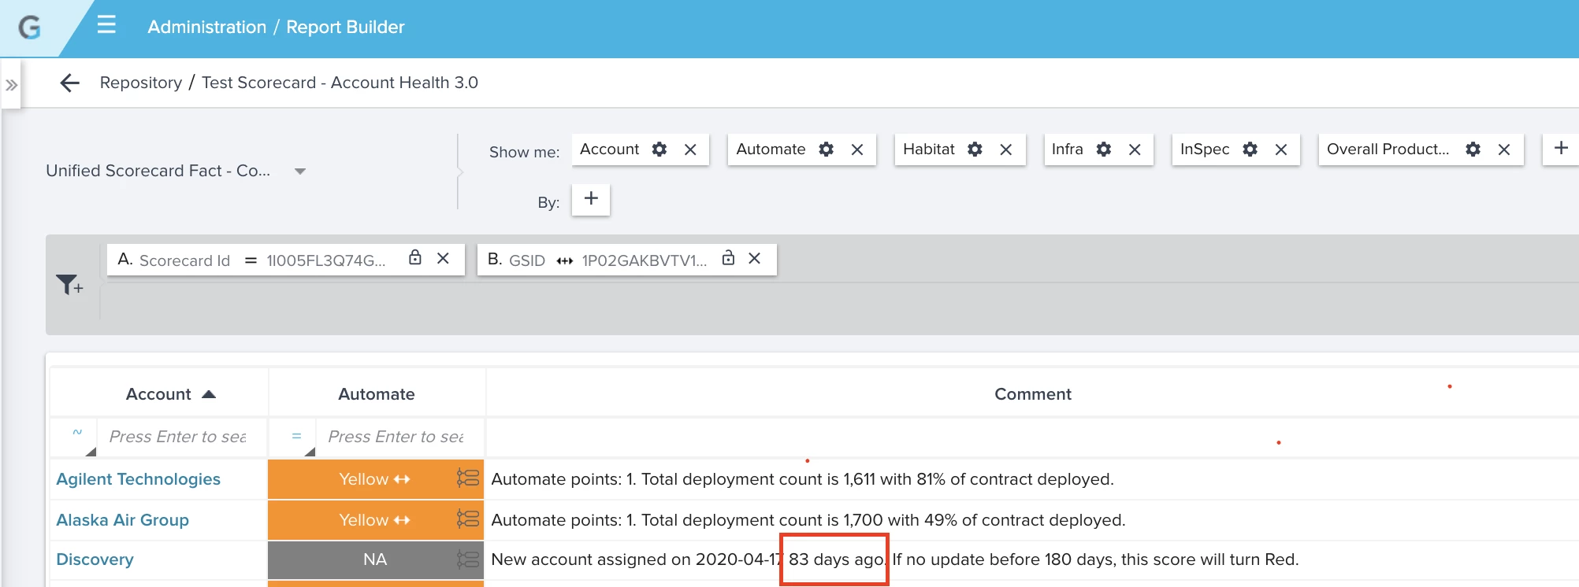1579x587 pixels.
Task: Add a By grouping field
Action: 591,199
